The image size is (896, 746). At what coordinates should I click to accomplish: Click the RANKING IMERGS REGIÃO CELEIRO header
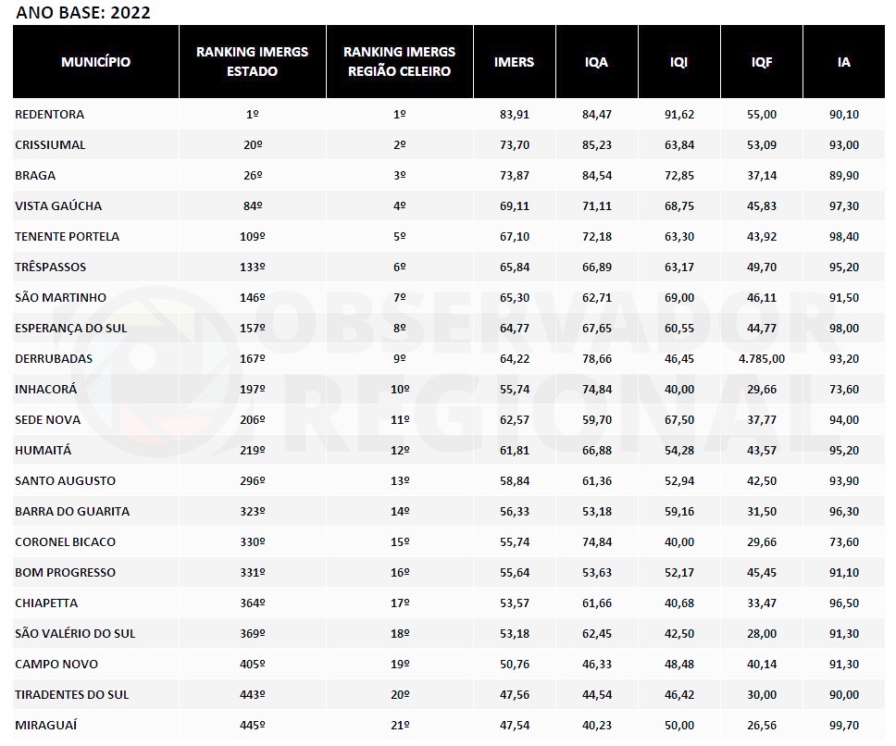tap(399, 62)
